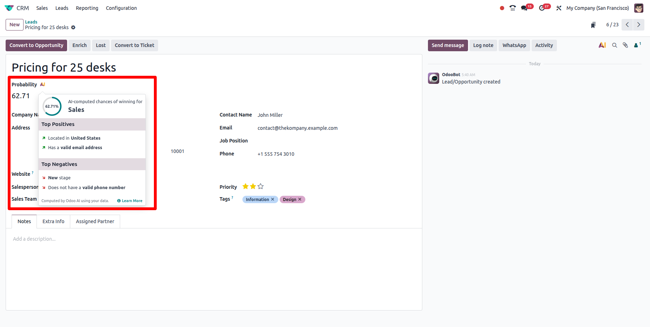This screenshot has width=650, height=327.
Task: Open the user avatar menu
Action: 638,8
